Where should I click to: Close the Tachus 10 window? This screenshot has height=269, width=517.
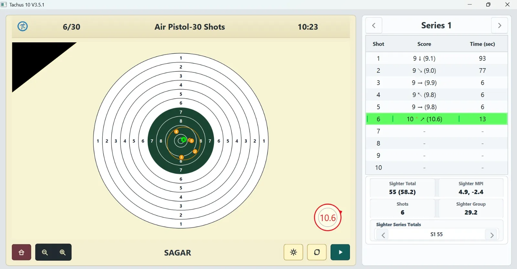[507, 5]
